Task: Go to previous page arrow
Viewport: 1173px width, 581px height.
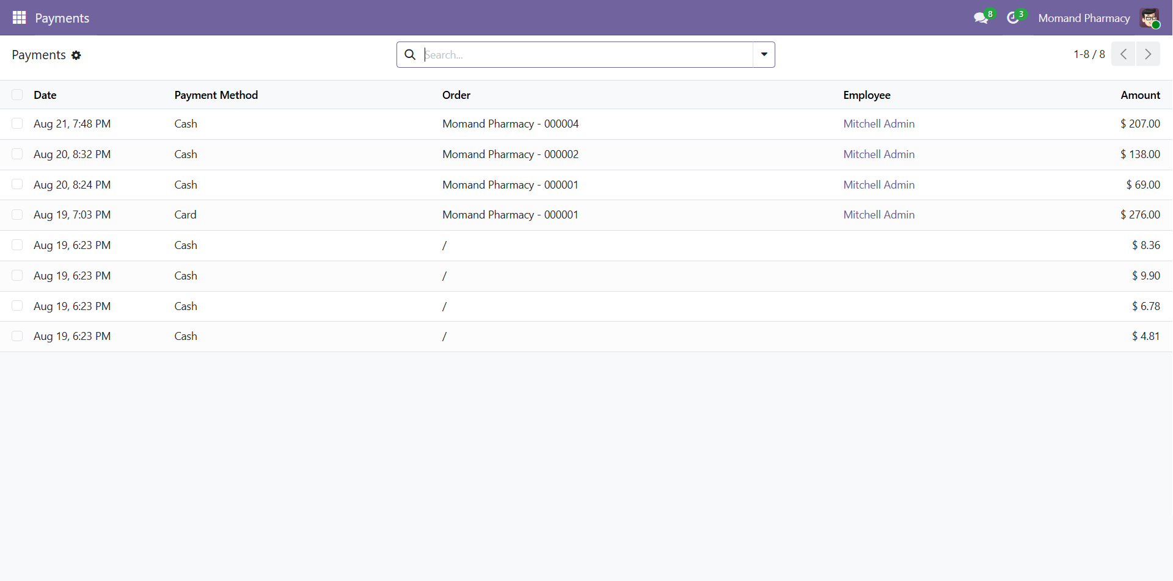Action: tap(1123, 54)
